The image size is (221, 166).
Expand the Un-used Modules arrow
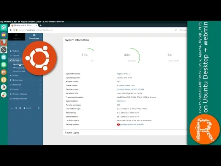40,94
